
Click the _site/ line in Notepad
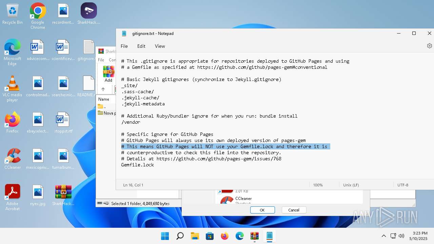coord(129,85)
